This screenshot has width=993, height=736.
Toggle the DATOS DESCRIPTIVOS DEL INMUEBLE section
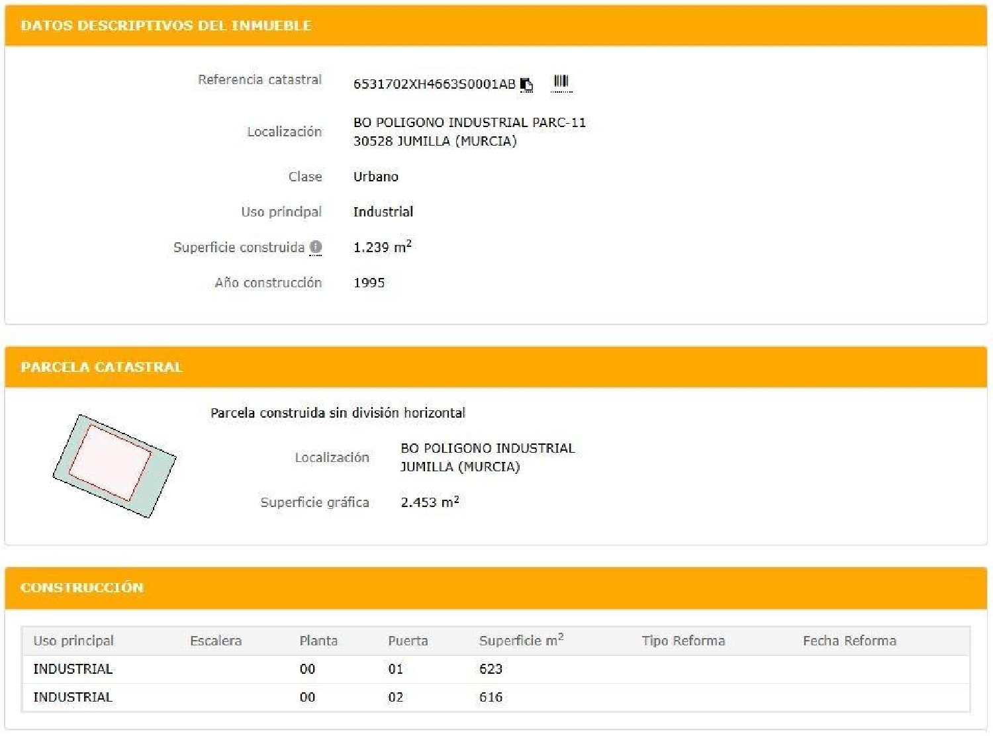[x=166, y=26]
